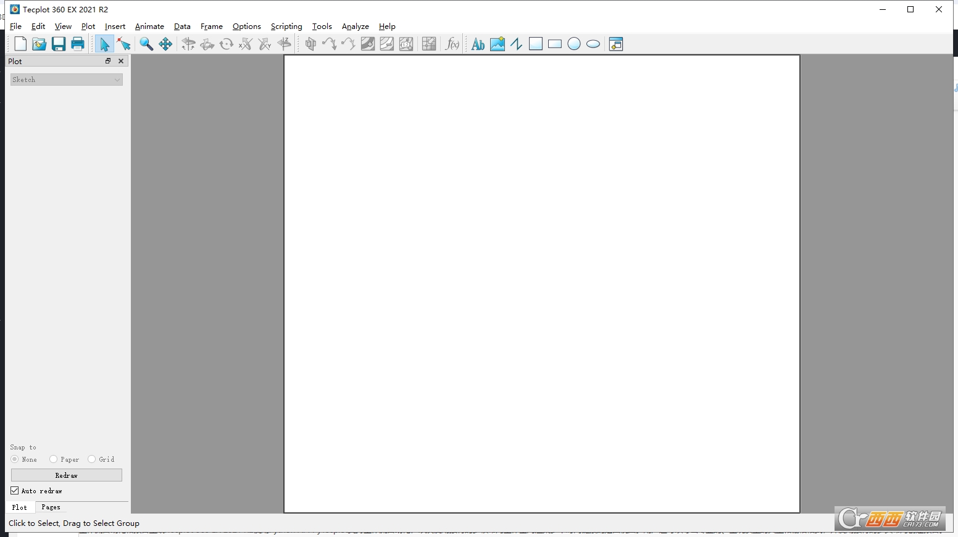The width and height of the screenshot is (958, 537).
Task: Select Snap to None radio button
Action: 15,459
